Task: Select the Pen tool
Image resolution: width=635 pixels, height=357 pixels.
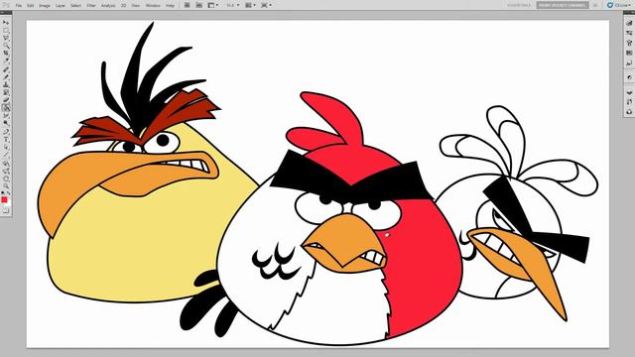Action: (6, 132)
